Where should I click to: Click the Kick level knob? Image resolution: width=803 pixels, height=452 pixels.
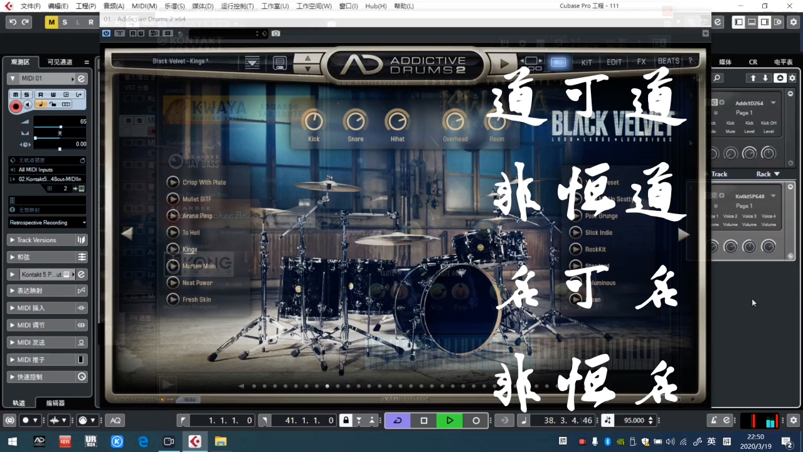314,121
